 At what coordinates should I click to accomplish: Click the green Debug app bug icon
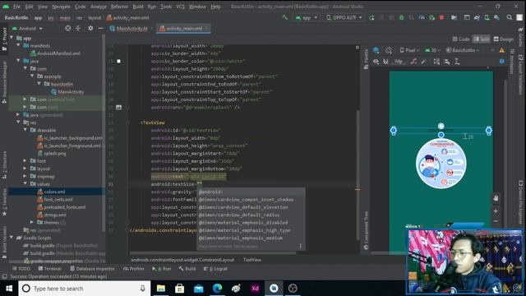401,17
